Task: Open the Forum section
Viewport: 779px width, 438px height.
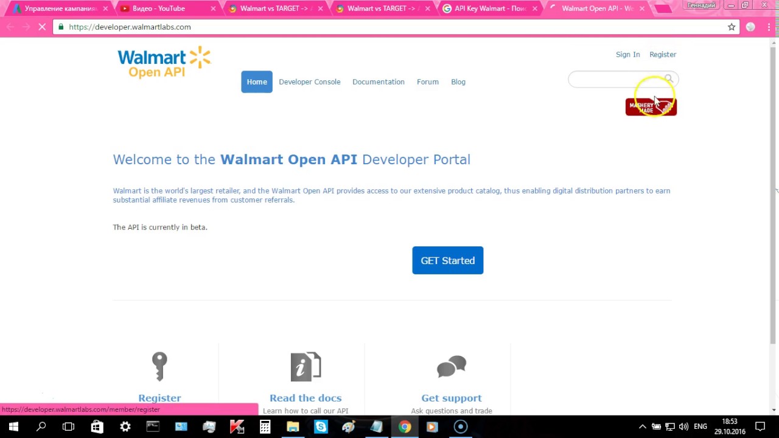Action: [x=427, y=82]
